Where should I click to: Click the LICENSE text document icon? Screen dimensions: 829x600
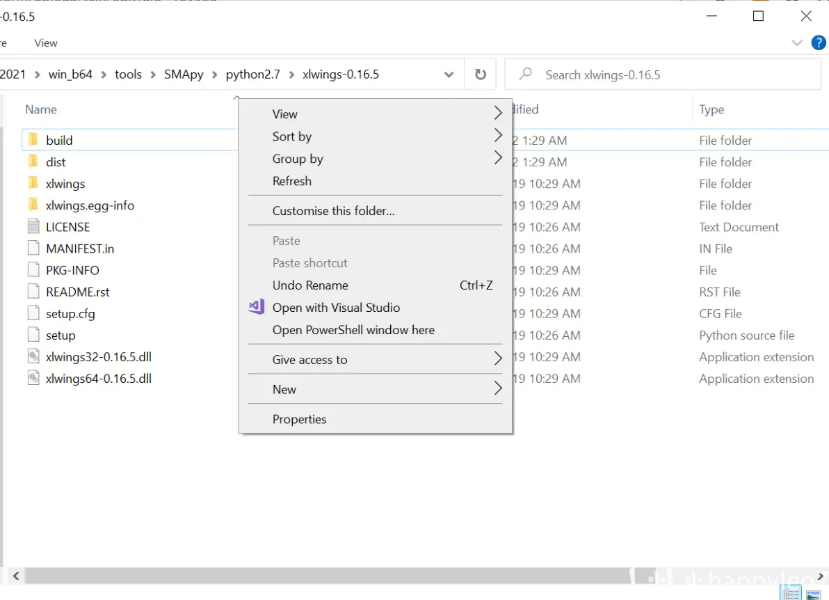click(x=33, y=226)
